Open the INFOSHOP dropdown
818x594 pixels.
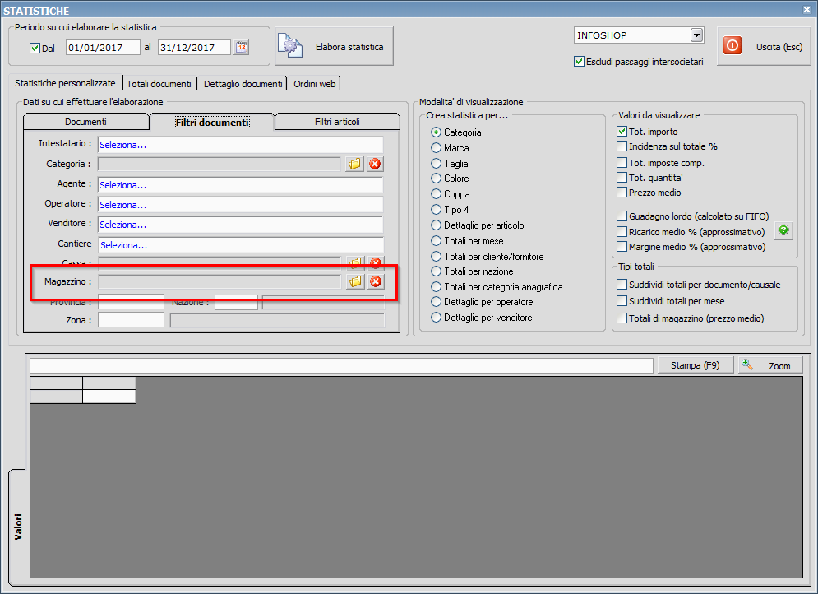[x=696, y=35]
